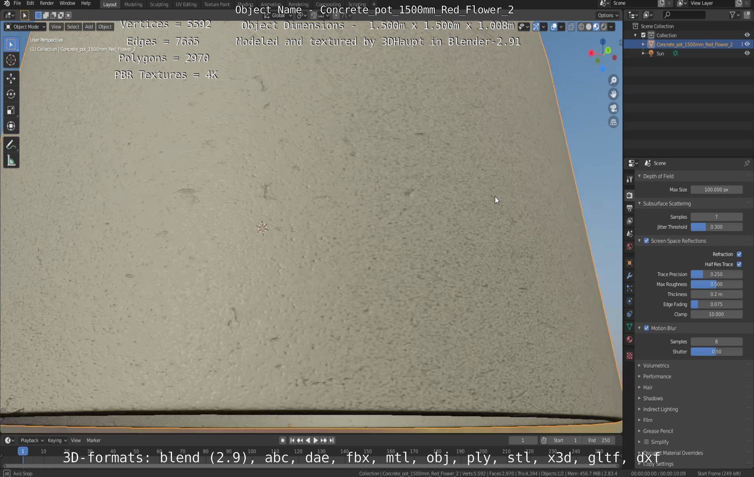754x477 pixels.
Task: Click the Object menu in viewport header
Action: (105, 27)
